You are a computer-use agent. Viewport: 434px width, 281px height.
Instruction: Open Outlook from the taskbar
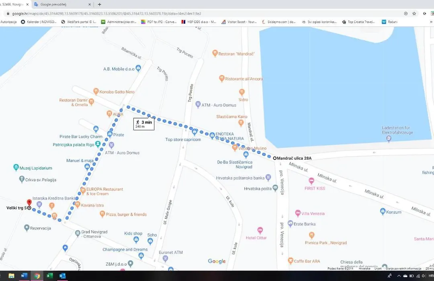(62, 276)
